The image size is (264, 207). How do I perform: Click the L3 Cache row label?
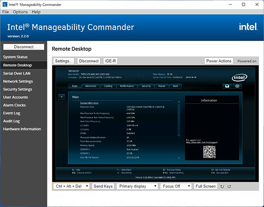click(84, 129)
